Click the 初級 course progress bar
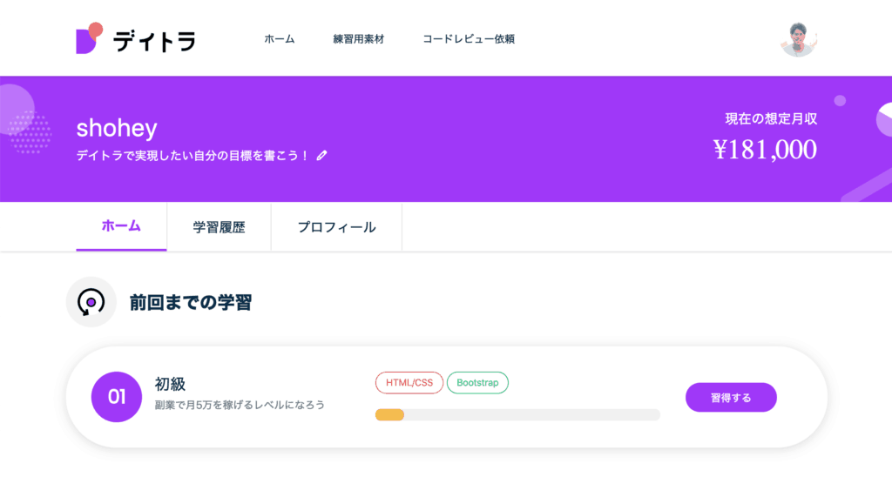Screen dimensions: 892x477 pyautogui.click(x=517, y=414)
